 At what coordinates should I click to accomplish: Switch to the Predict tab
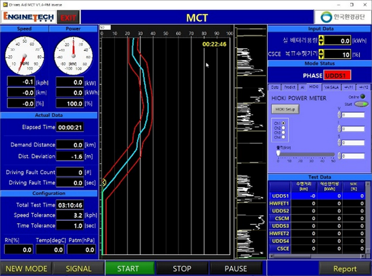pyautogui.click(x=290, y=87)
